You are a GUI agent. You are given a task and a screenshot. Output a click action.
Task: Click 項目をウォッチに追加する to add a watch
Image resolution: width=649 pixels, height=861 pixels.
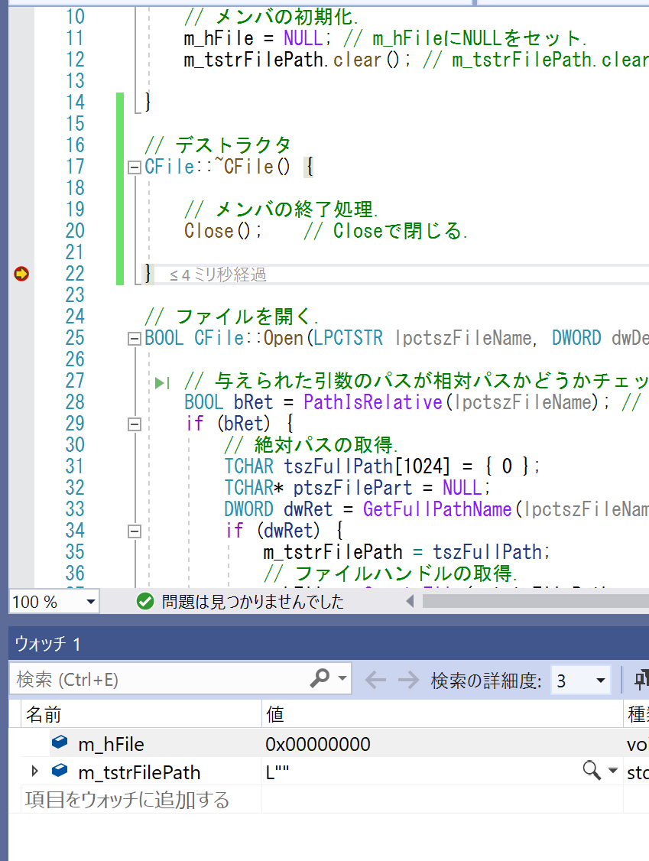tap(128, 800)
